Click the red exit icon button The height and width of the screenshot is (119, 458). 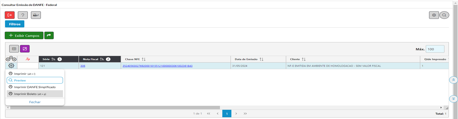click(x=10, y=15)
